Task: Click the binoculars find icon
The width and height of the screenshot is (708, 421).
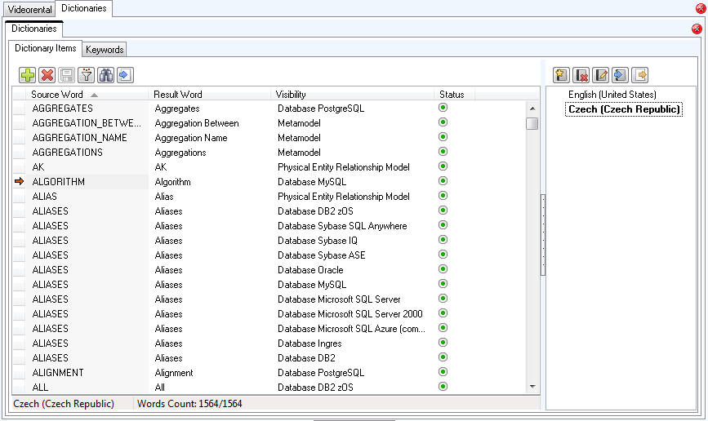Action: pyautogui.click(x=106, y=75)
